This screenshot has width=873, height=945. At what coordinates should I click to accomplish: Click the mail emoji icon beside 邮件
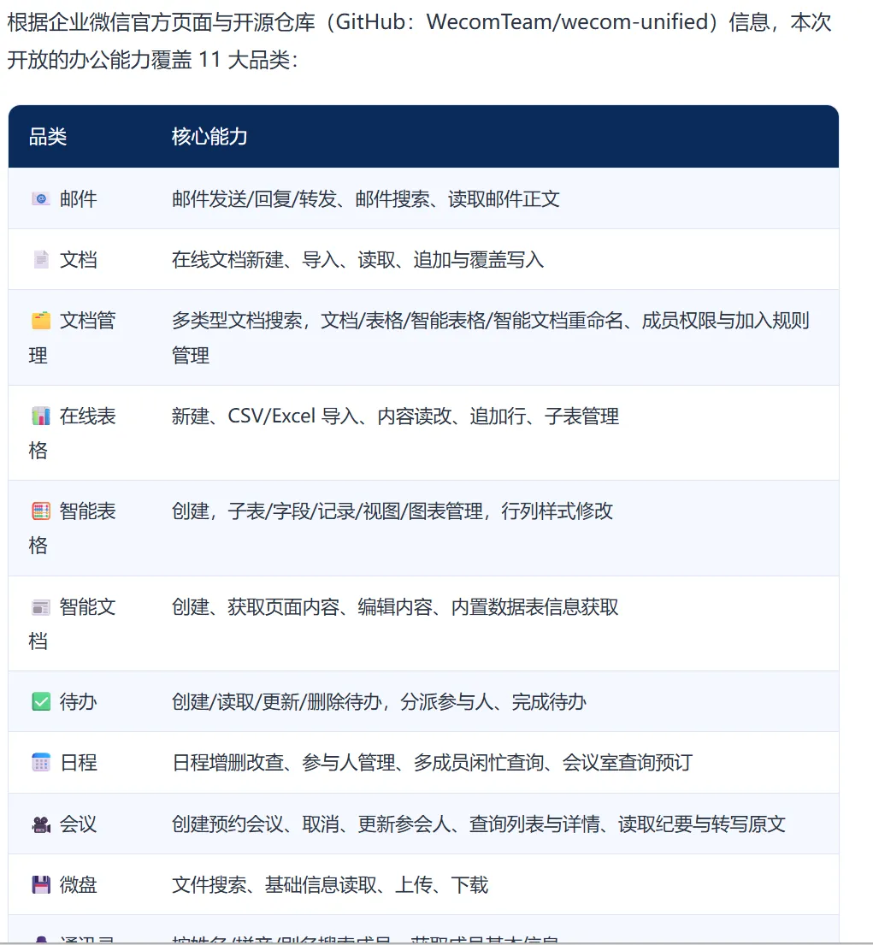(x=41, y=199)
